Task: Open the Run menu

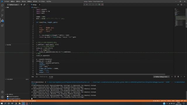Action: 35,1
